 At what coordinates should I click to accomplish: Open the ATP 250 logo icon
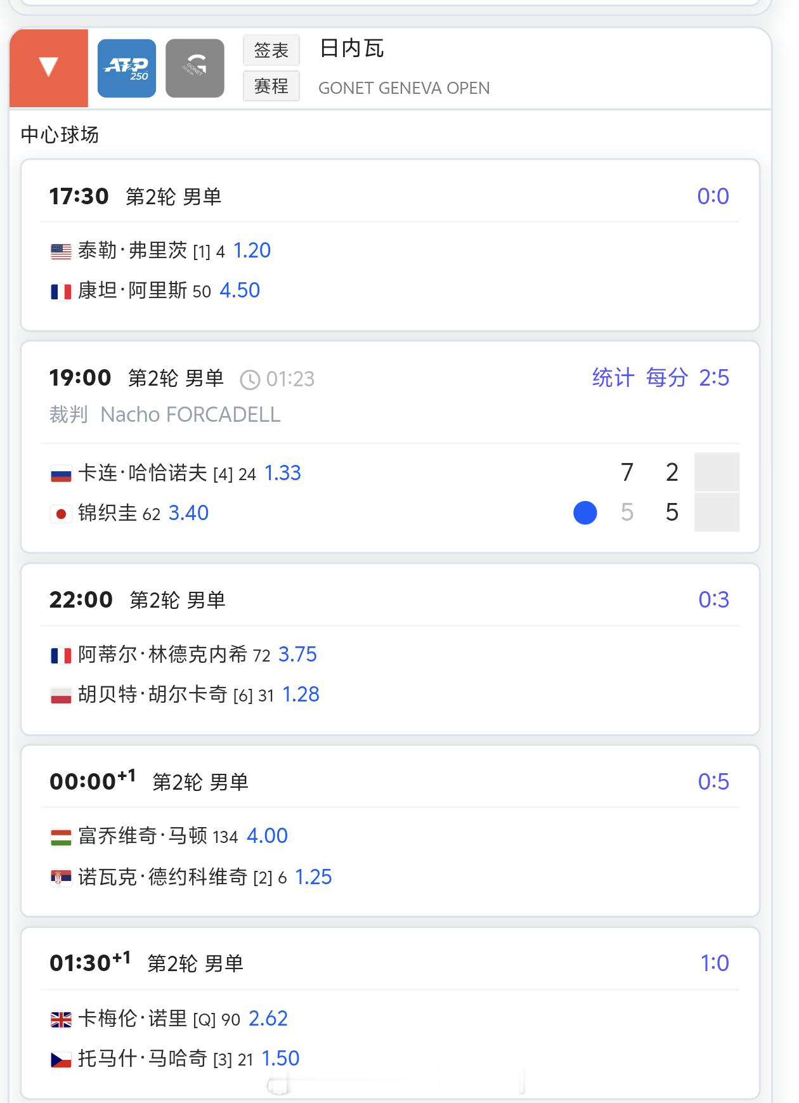[127, 69]
